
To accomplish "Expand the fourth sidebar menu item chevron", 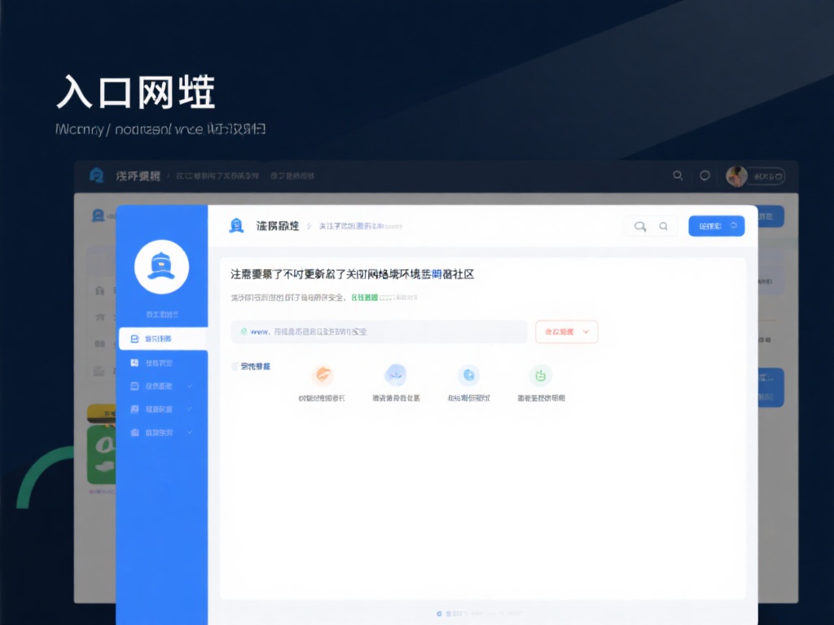I will click(x=190, y=409).
